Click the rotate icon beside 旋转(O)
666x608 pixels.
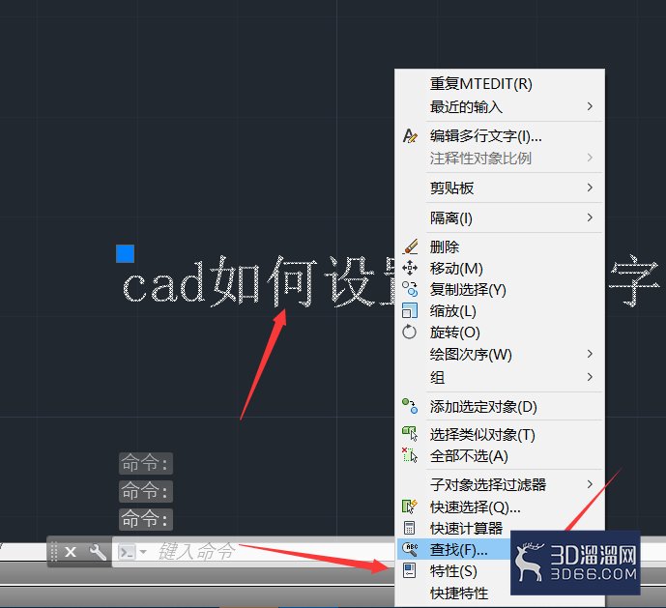coord(410,332)
